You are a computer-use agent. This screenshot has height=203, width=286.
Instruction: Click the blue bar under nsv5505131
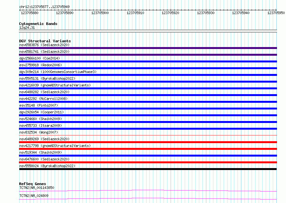click(x=148, y=82)
